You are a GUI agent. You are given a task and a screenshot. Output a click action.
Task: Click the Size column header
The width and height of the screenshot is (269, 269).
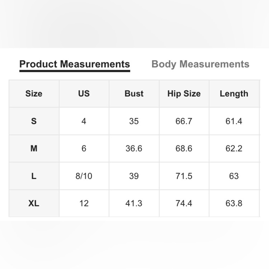[34, 94]
